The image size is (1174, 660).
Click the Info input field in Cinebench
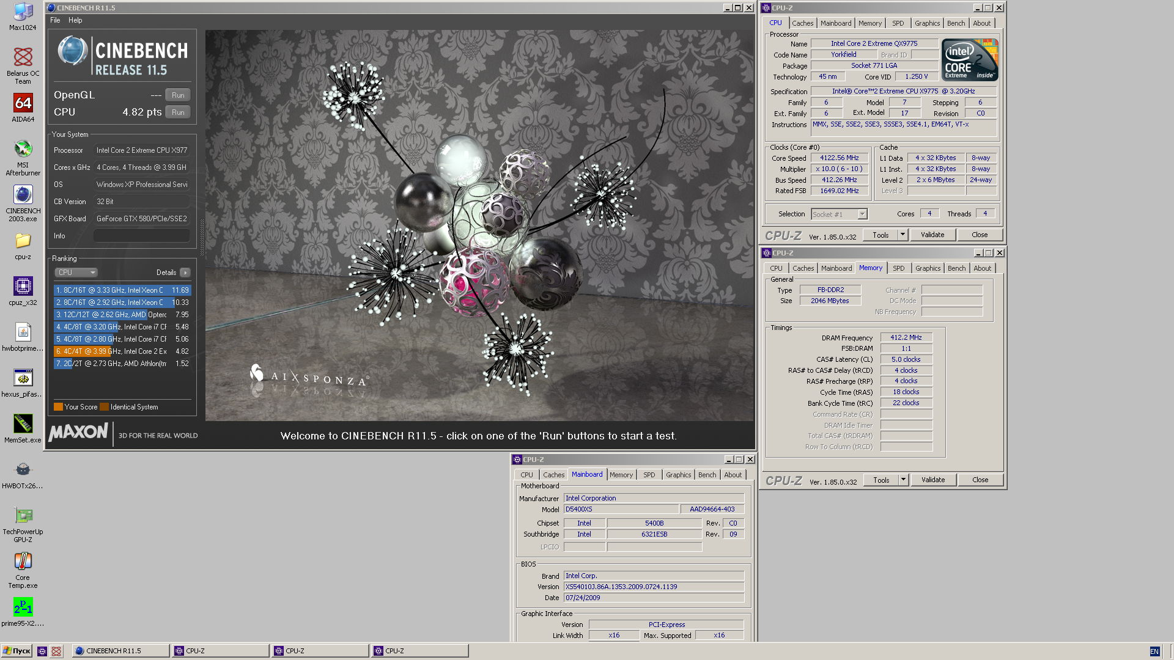(141, 236)
